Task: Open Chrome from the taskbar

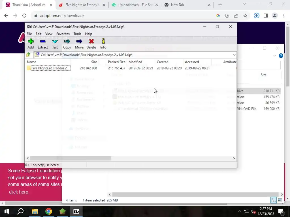Action: click(49, 211)
